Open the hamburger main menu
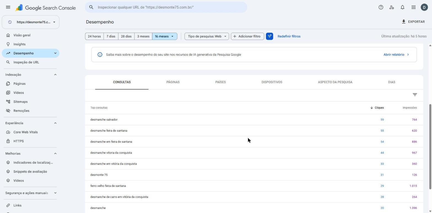The width and height of the screenshot is (432, 213). click(x=8, y=7)
